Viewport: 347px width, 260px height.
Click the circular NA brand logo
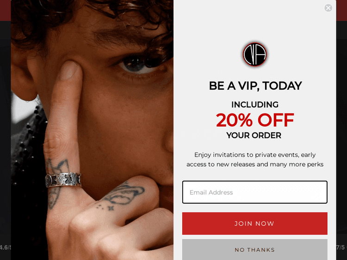255,54
